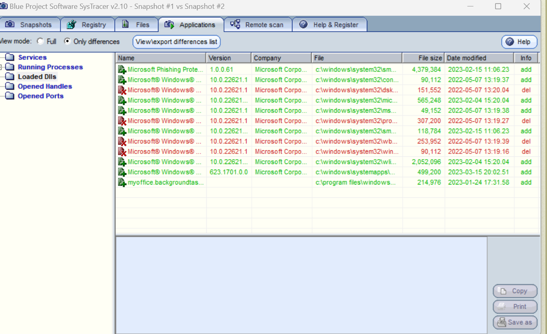Click the Opened Ports folder icon

click(10, 96)
